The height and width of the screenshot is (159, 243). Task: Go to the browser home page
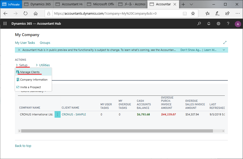click(x=36, y=13)
